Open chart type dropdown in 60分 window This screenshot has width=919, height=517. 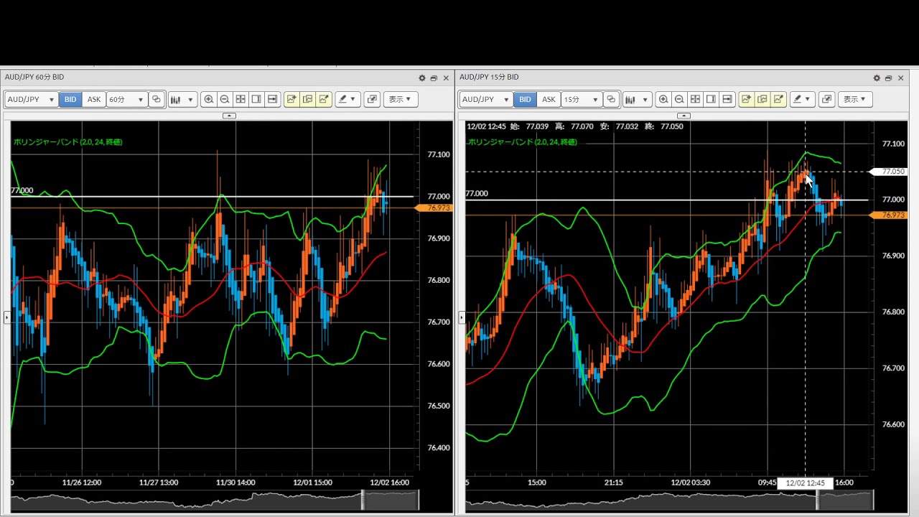(x=182, y=99)
